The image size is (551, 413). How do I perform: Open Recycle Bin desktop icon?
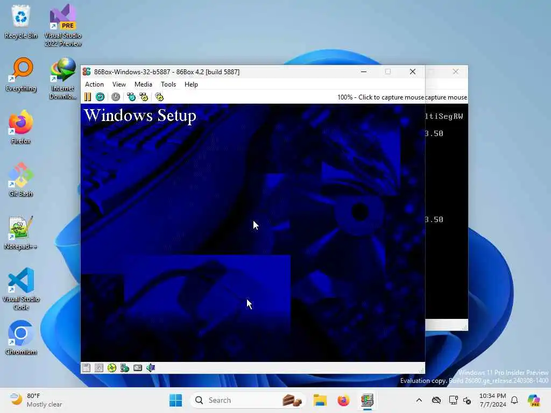coord(21,22)
